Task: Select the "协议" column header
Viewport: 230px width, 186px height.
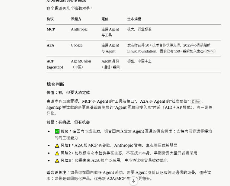Action: point(50,19)
